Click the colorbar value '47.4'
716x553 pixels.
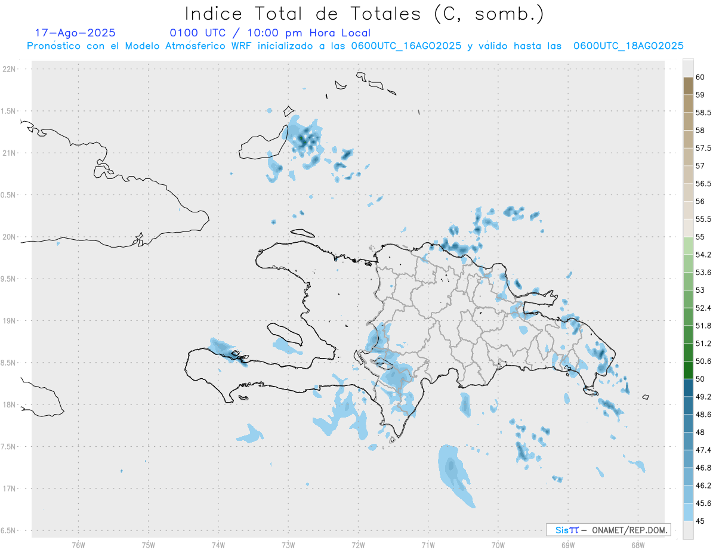(703, 450)
